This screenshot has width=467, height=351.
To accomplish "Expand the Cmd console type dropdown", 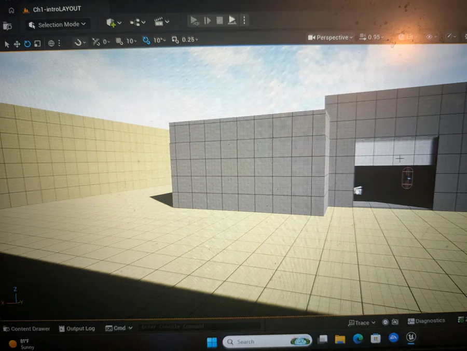I will coord(119,328).
